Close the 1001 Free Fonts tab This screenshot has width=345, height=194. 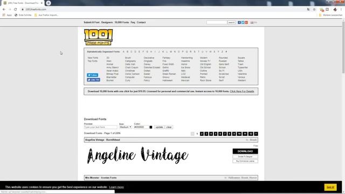42,3
